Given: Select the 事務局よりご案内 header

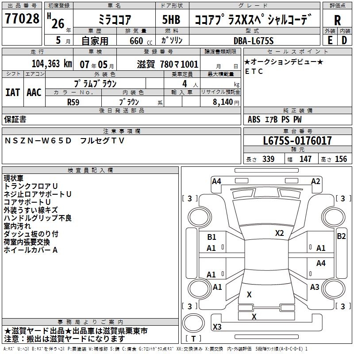Looking at the screenshot, I should pyautogui.click(x=90, y=322).
